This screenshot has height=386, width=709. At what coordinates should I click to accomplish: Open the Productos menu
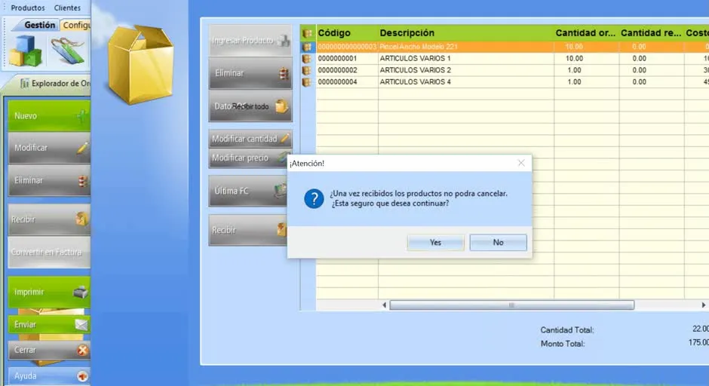coord(28,8)
